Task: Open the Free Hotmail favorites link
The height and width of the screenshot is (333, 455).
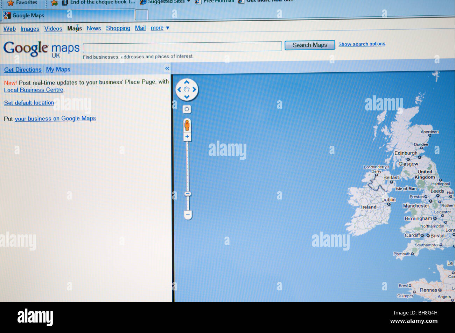Action: pyautogui.click(x=215, y=1)
